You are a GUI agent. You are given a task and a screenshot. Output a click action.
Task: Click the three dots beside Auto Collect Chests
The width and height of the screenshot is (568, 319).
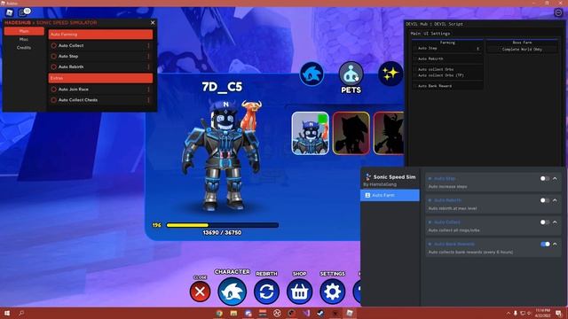[148, 100]
